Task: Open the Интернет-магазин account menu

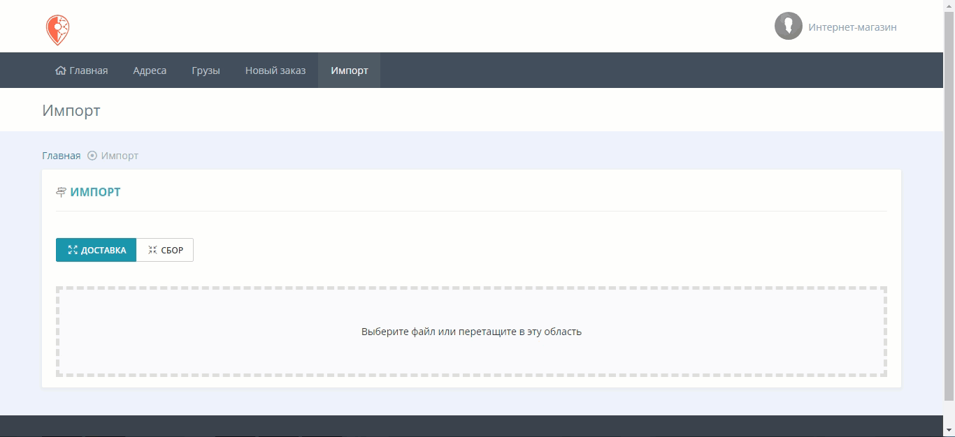Action: pyautogui.click(x=852, y=27)
